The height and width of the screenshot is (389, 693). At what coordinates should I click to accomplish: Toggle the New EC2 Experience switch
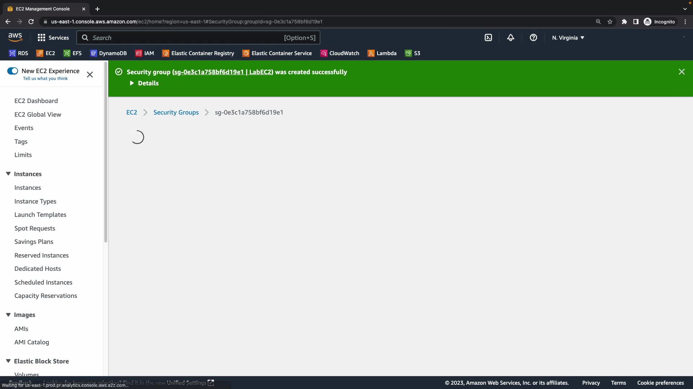13,71
